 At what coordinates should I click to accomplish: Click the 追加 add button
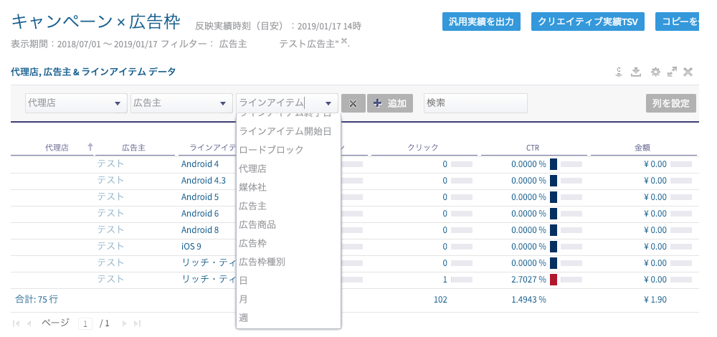[390, 103]
